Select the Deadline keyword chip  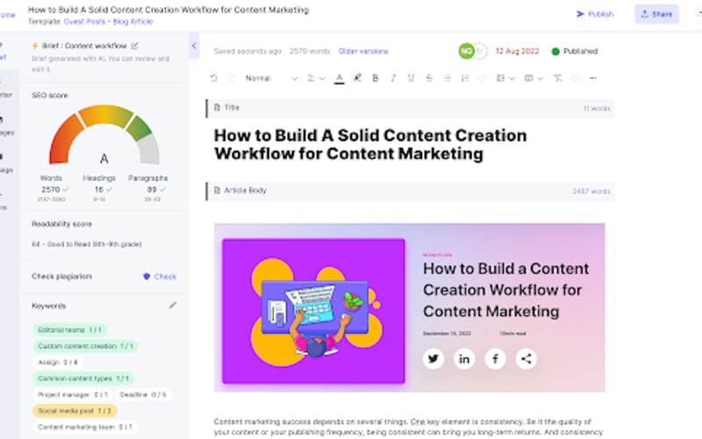pyautogui.click(x=143, y=394)
